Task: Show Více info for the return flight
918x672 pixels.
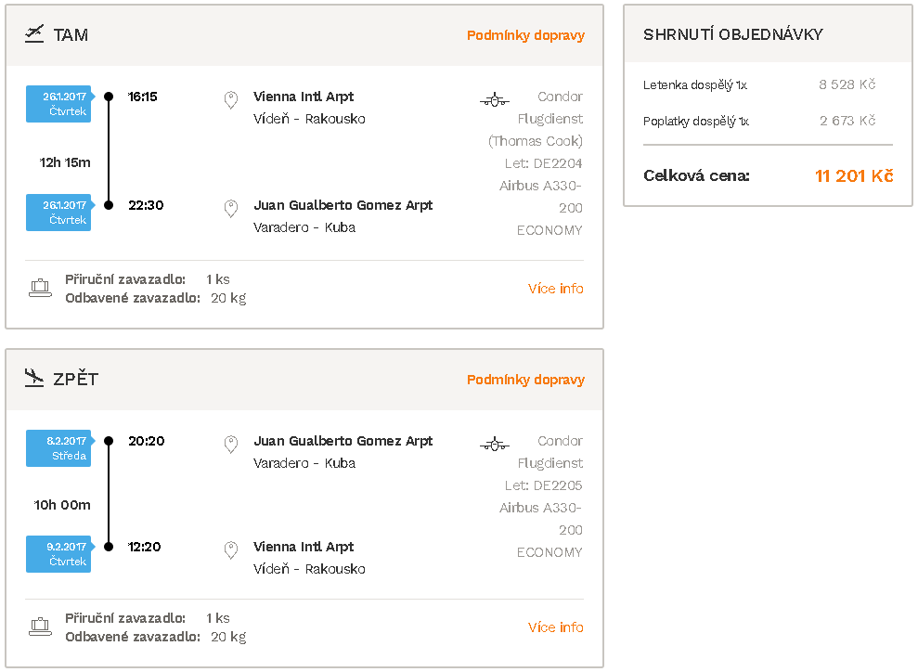Action: pyautogui.click(x=555, y=627)
